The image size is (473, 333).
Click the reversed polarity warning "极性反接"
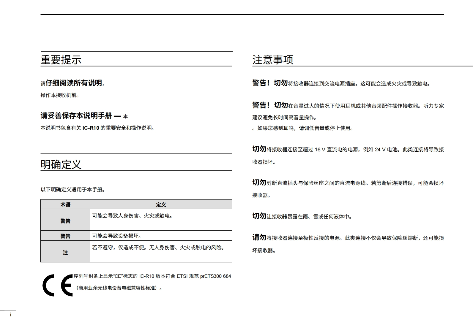click(x=348, y=238)
